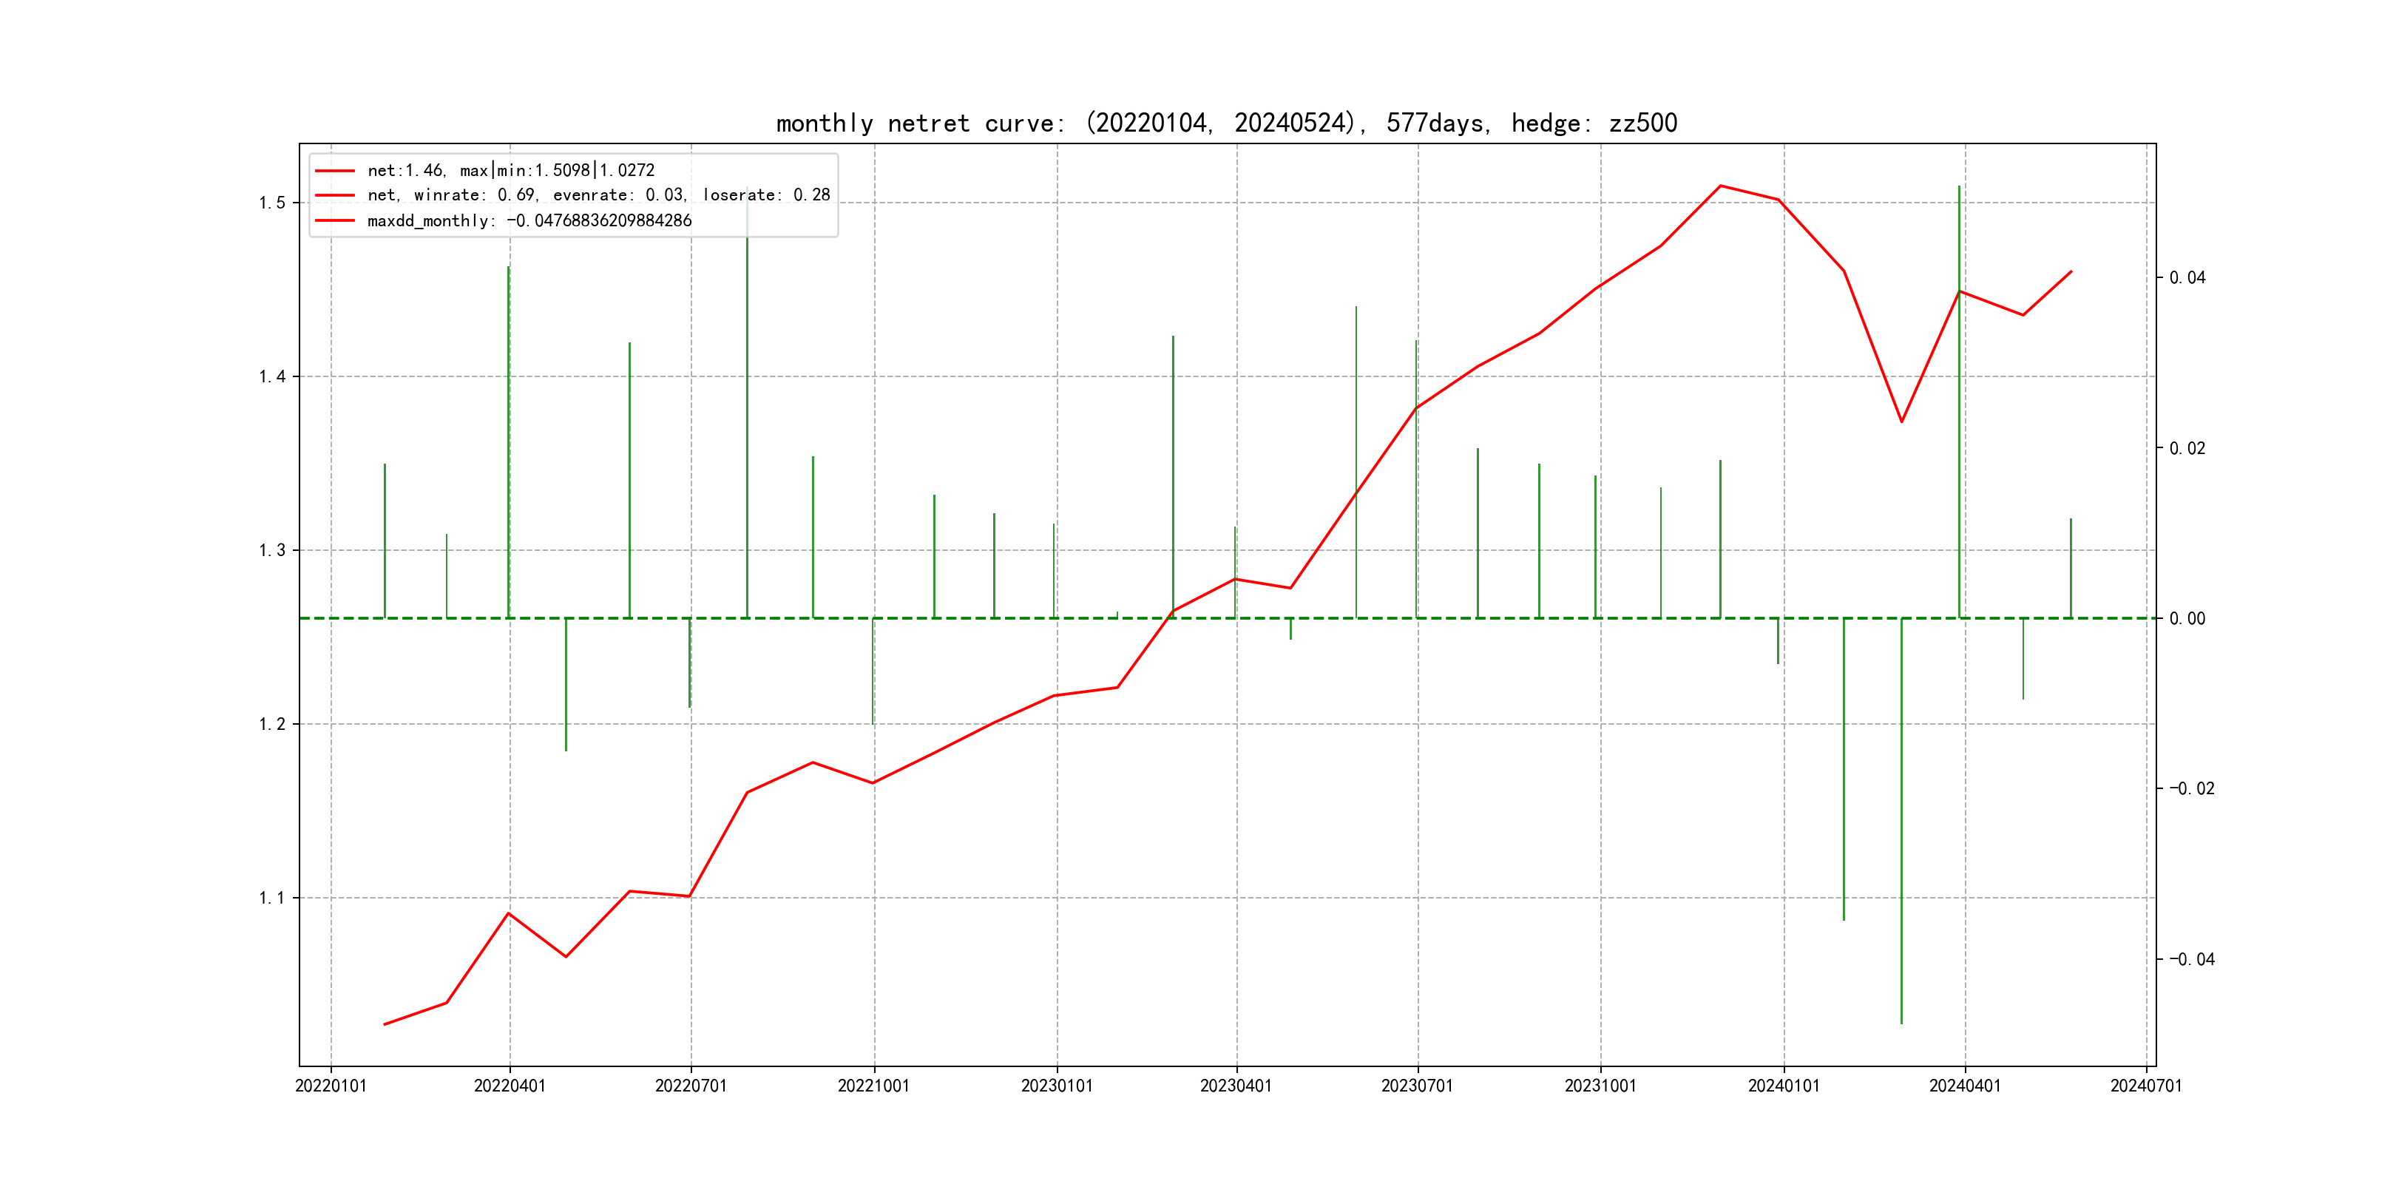
Task: Click the 1.2 left axis tick label
Action: [x=273, y=724]
